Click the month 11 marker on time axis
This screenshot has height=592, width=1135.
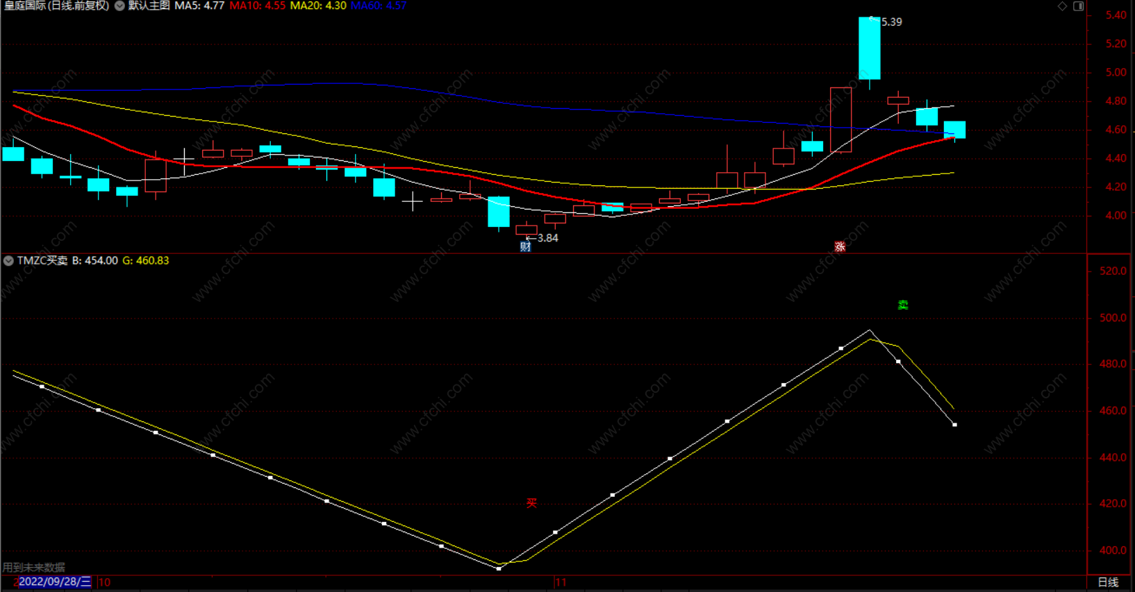pyautogui.click(x=561, y=582)
